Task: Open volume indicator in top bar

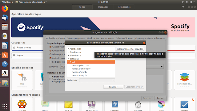Action: (187, 2)
